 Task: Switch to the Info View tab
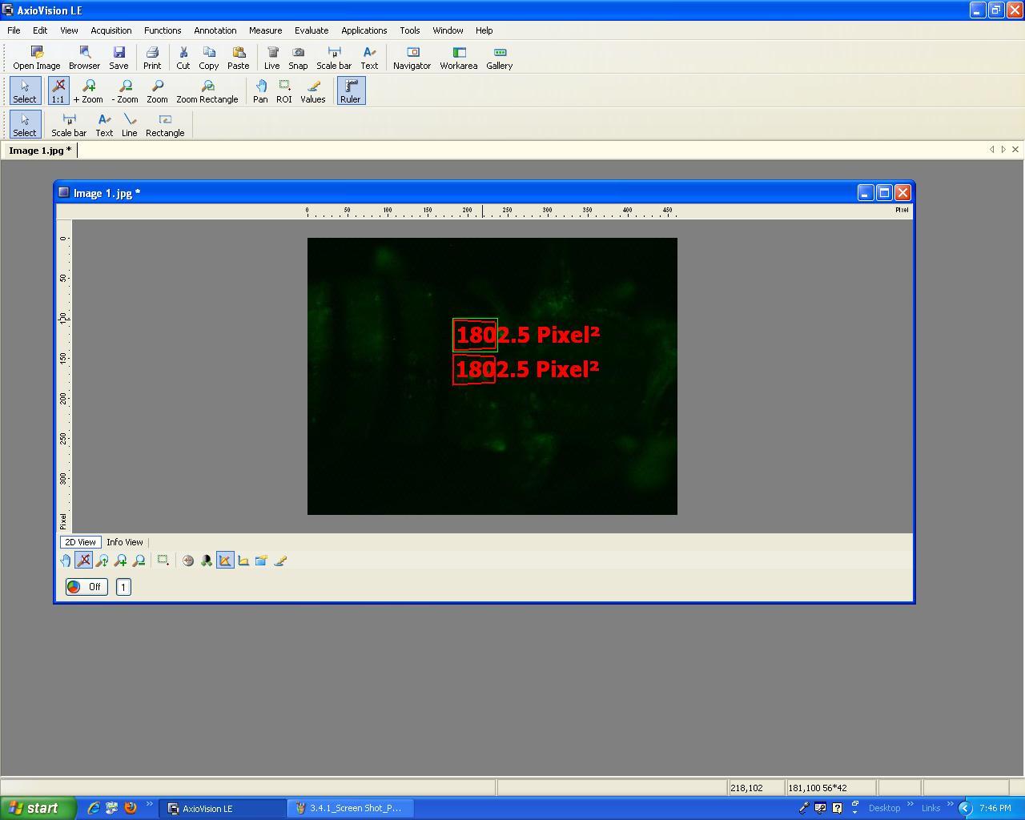pyautogui.click(x=125, y=542)
